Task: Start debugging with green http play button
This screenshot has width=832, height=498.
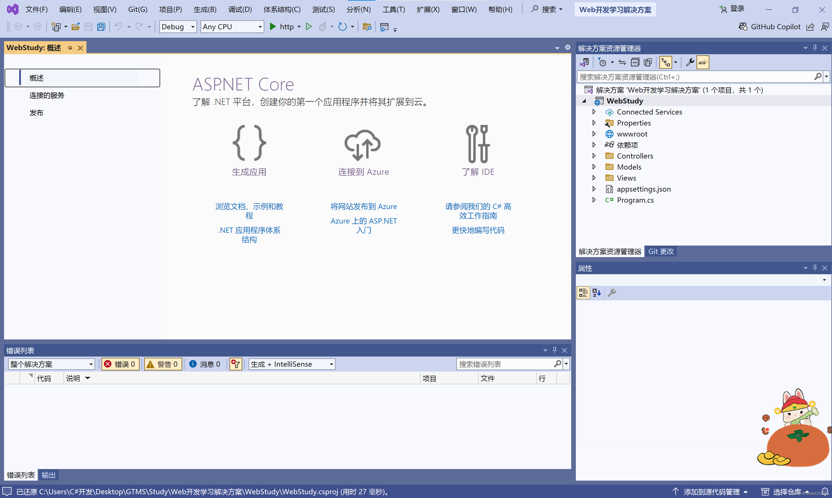Action: coord(273,27)
